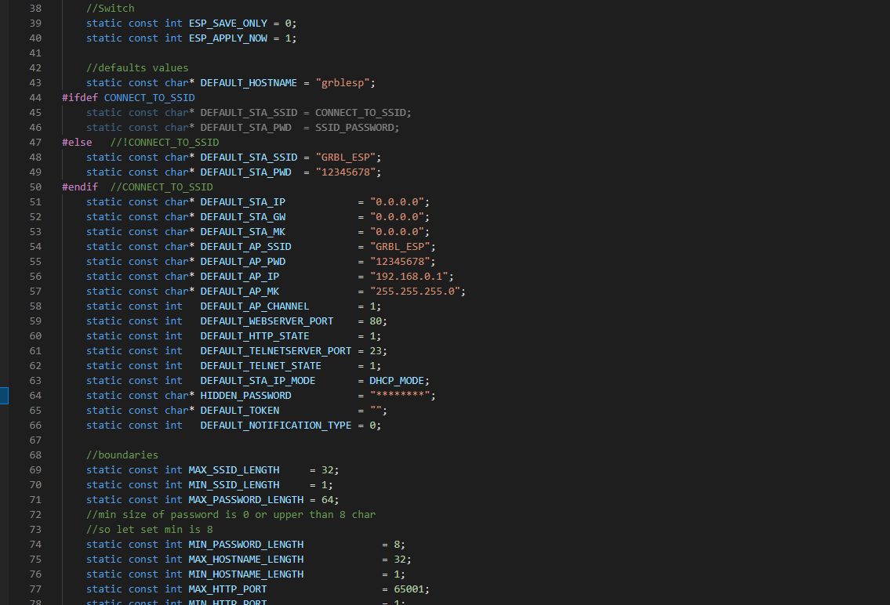The width and height of the screenshot is (890, 605).
Task: Click the gutter beside line 58 to set breakpoint
Action: 14,306
